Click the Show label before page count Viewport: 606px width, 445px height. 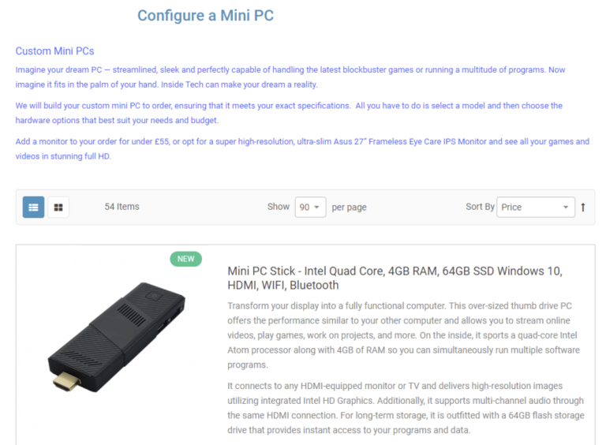pyautogui.click(x=279, y=207)
